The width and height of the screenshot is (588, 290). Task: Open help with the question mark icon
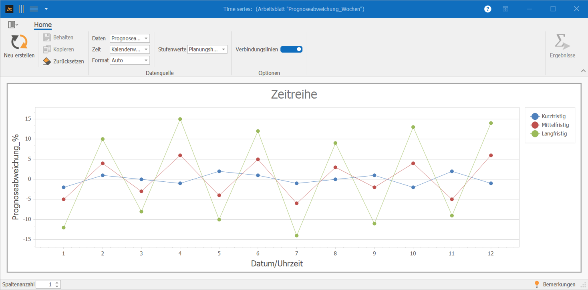coord(487,9)
